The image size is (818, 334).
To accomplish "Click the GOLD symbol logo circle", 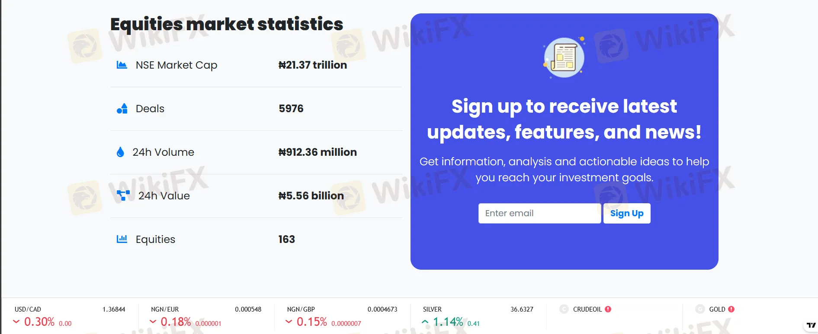I will click(700, 309).
